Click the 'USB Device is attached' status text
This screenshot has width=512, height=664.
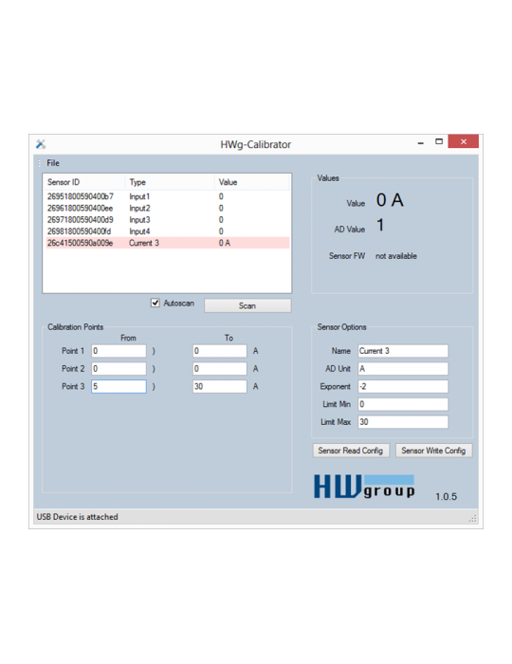pos(77,517)
